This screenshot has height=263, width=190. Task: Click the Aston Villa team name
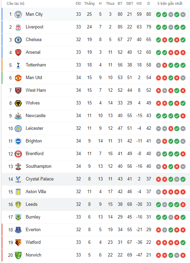coord(36,191)
